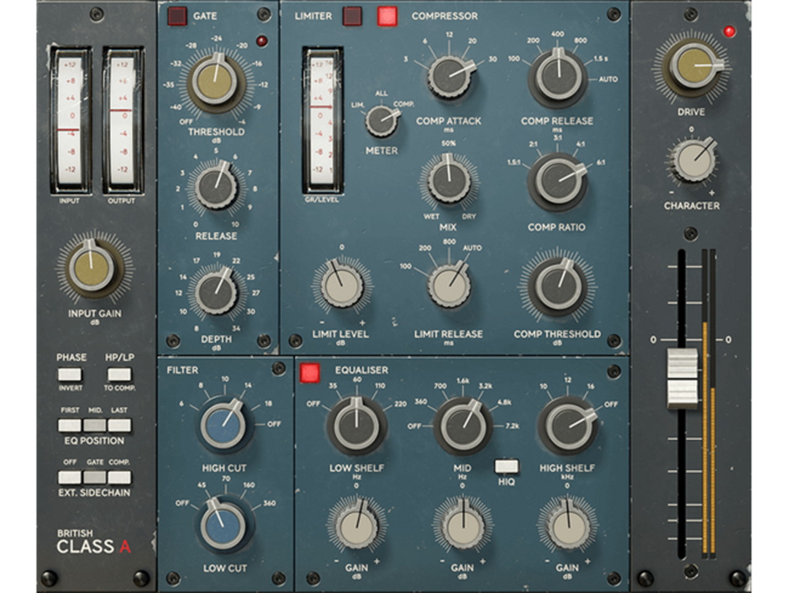Enable the Limiter power button
This screenshot has width=789, height=593.
[353, 16]
